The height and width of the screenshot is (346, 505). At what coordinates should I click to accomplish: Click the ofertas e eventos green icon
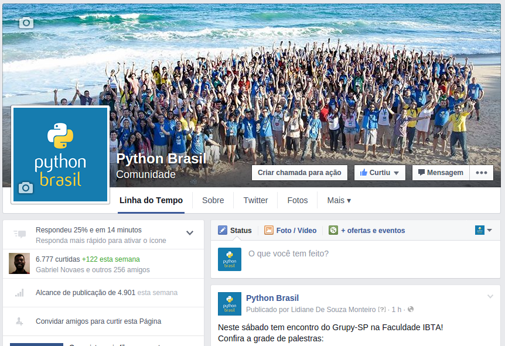click(x=333, y=230)
